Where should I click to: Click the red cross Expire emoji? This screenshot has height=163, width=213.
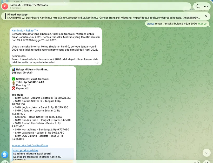[14, 88]
